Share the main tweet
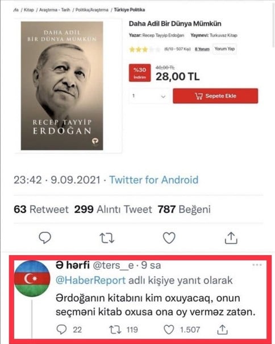The width and height of the screenshot is (275, 344). pos(231,238)
